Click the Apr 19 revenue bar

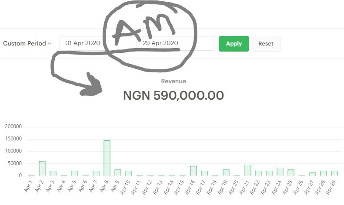pyautogui.click(x=226, y=172)
